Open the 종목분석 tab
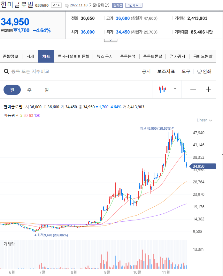Screen dimensions: 223x276 tap(127, 56)
